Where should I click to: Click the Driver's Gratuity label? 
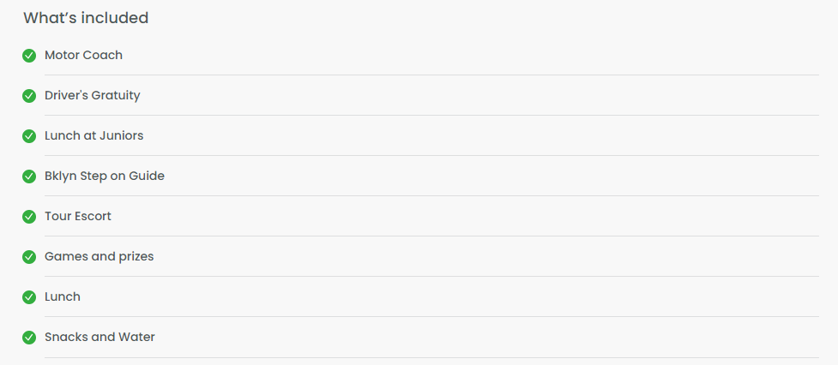click(93, 95)
